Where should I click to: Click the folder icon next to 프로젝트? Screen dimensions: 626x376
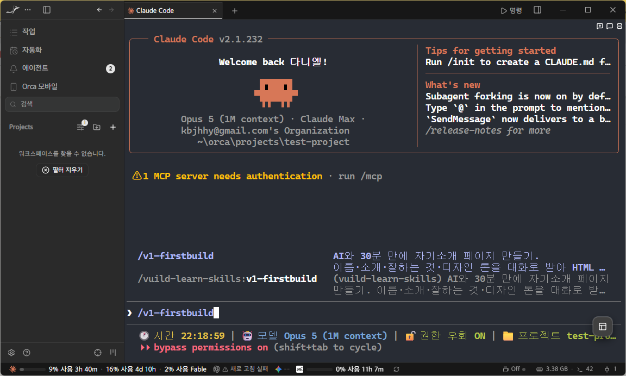coord(508,336)
